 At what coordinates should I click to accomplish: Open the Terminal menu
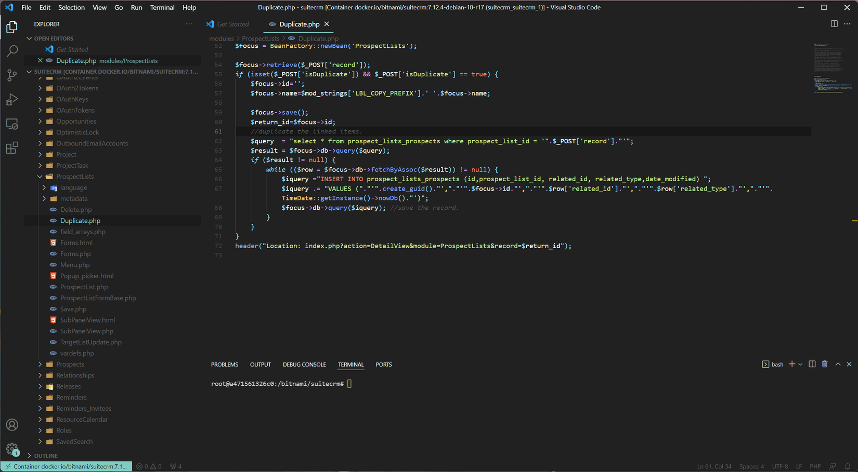click(162, 7)
